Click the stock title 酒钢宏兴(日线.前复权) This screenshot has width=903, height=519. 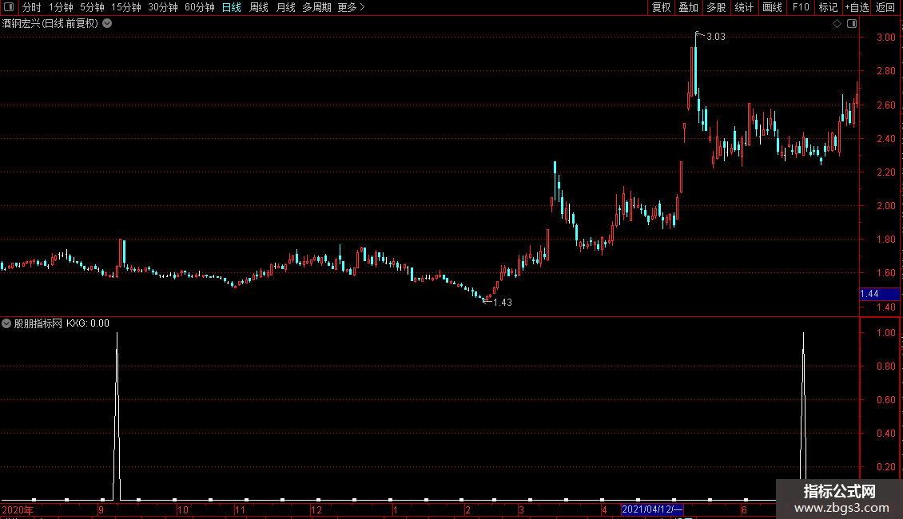[50, 24]
